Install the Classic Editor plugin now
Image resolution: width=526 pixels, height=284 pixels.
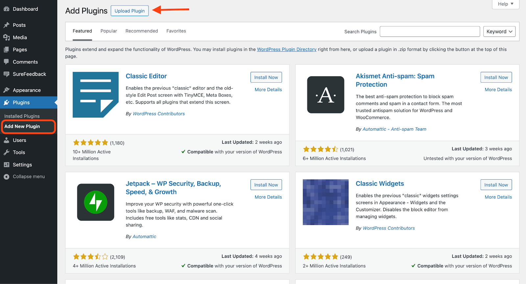[x=266, y=77]
